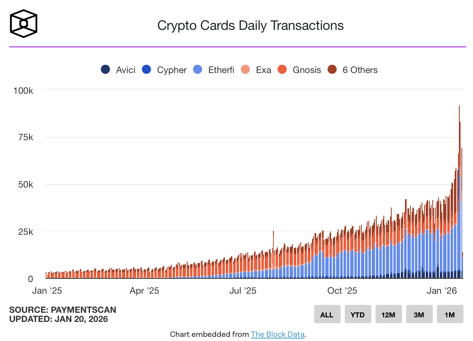This screenshot has height=341, width=473.
Task: Click the 6 Others legend color dot
Action: 332,70
